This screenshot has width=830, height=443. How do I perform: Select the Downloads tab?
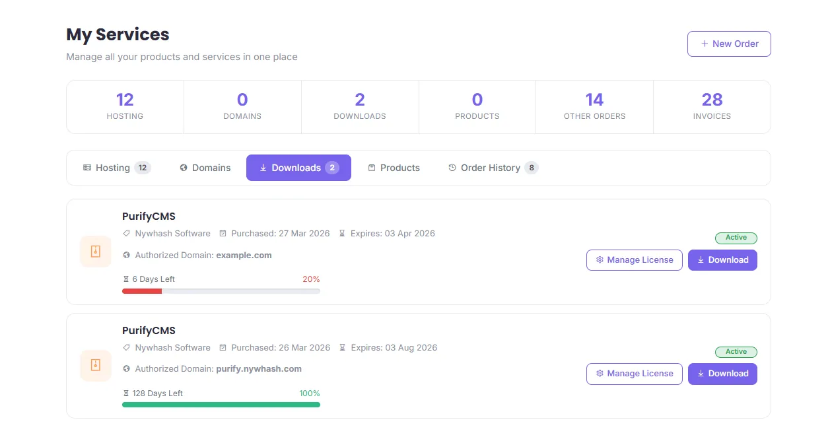tap(298, 168)
